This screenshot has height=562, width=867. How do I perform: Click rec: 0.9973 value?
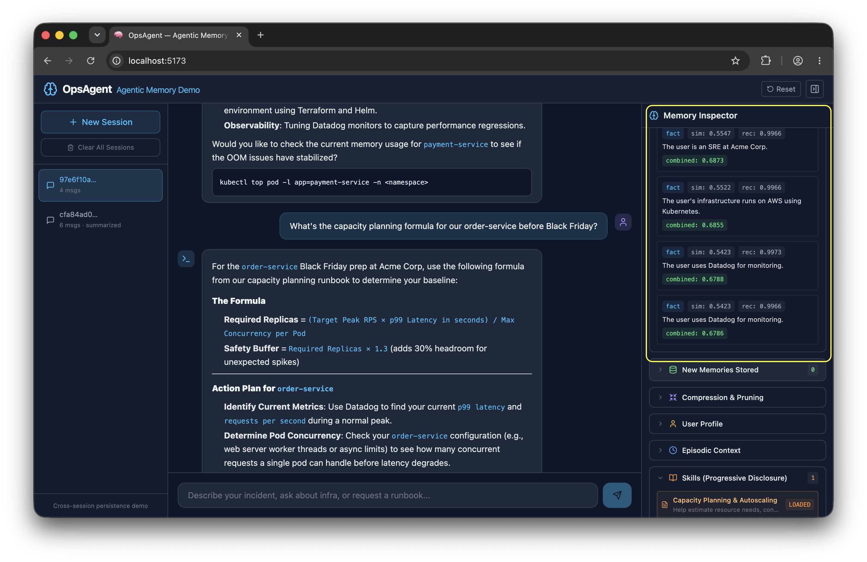[761, 252]
